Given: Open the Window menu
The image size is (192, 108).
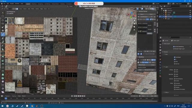Looking at the screenshot, I should coord(17,4).
